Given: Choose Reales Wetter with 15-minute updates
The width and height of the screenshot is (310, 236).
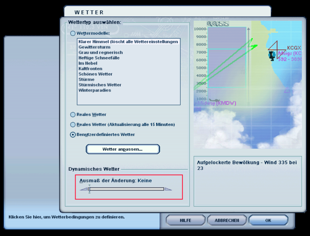Looking at the screenshot, I should pyautogui.click(x=73, y=125).
